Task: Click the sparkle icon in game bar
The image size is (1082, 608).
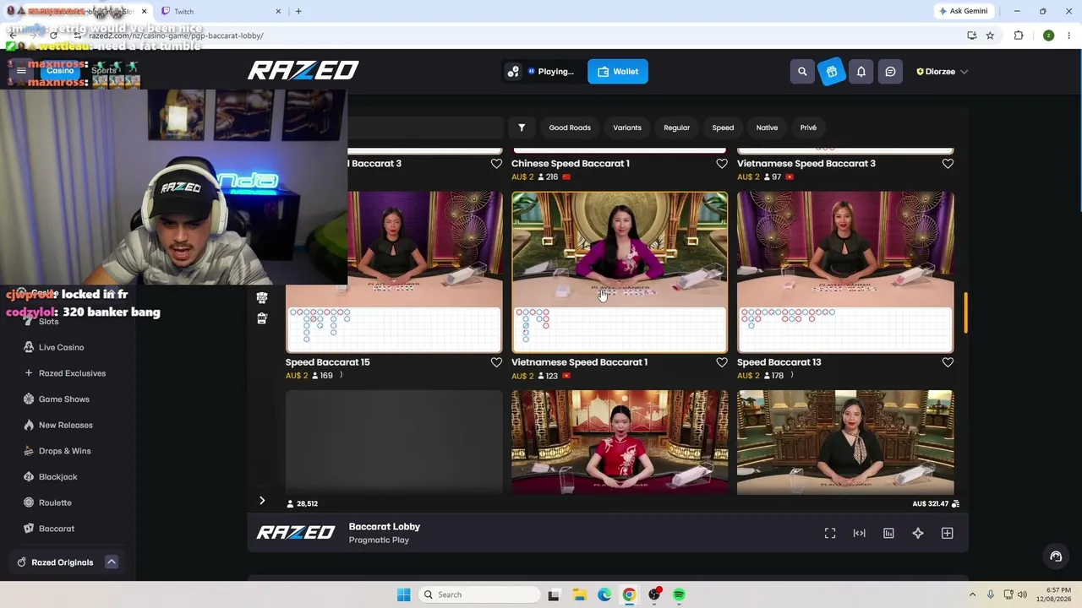Action: [918, 533]
